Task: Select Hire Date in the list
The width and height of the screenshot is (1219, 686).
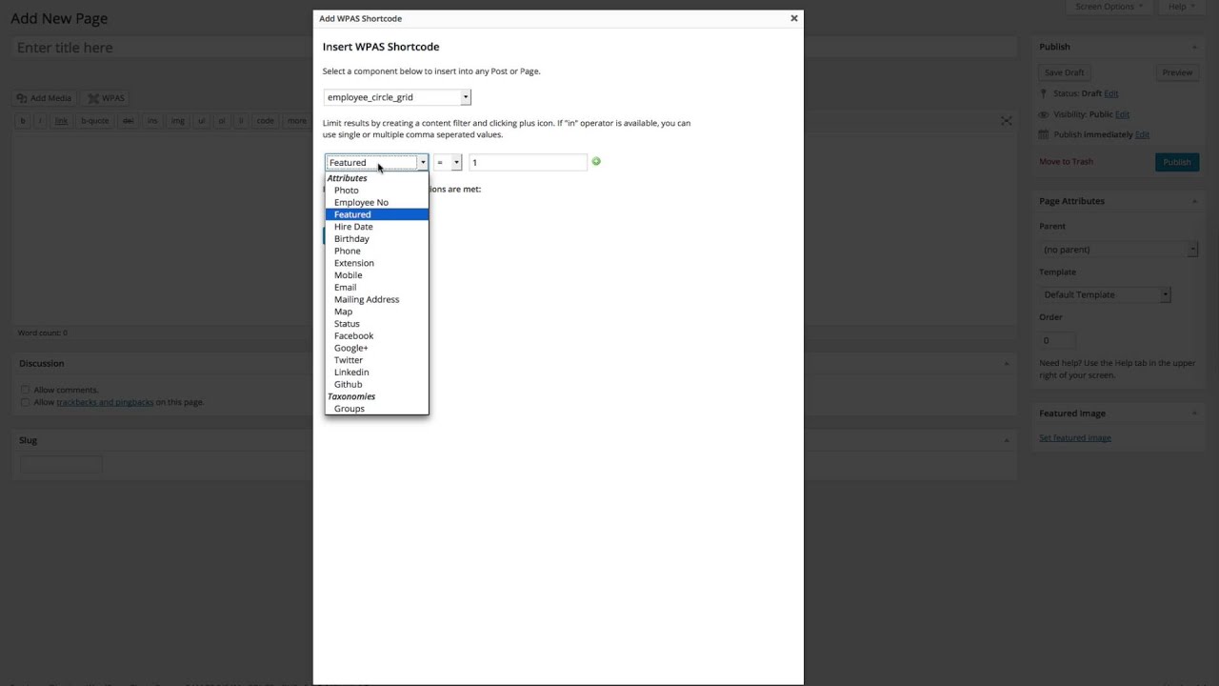Action: tap(377, 227)
